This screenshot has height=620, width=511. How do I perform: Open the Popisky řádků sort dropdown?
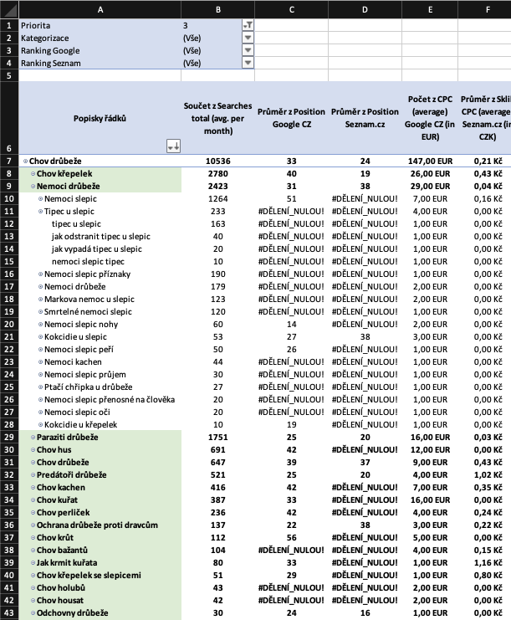pos(173,146)
